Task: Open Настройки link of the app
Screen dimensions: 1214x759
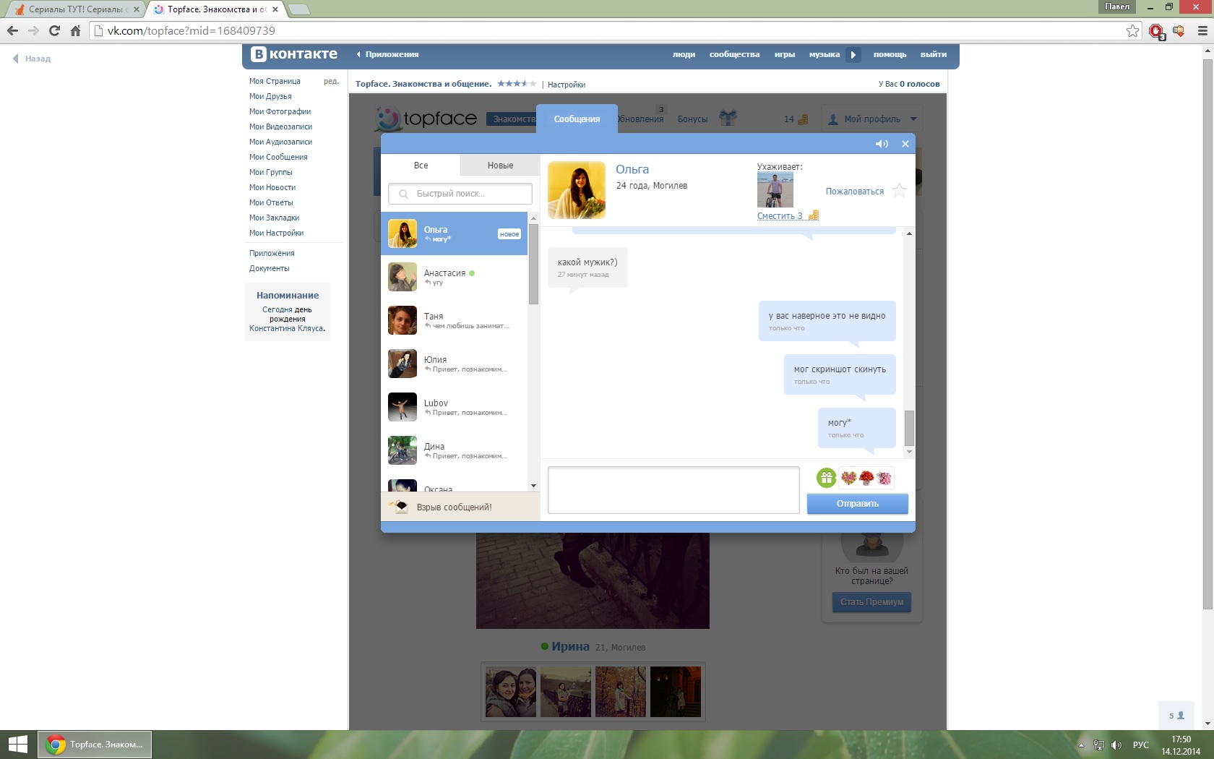Action: coord(567,85)
